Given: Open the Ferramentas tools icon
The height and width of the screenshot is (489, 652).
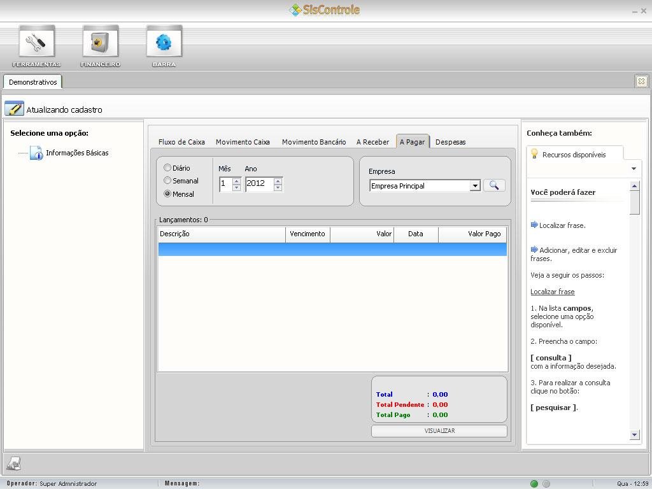Looking at the screenshot, I should point(36,43).
